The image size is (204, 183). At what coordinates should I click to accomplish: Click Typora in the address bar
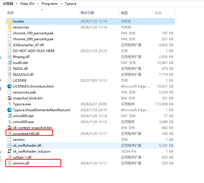coord(70,4)
